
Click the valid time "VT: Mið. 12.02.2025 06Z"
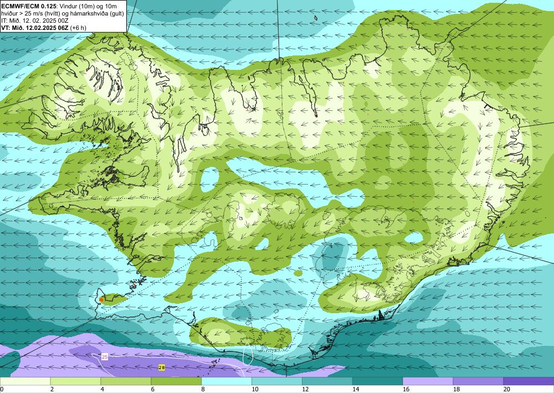(x=34, y=28)
